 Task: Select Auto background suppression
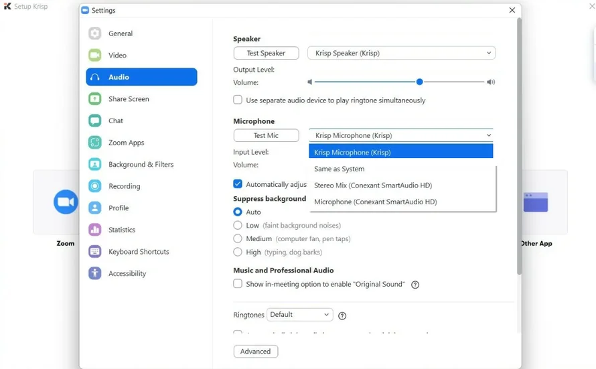238,212
